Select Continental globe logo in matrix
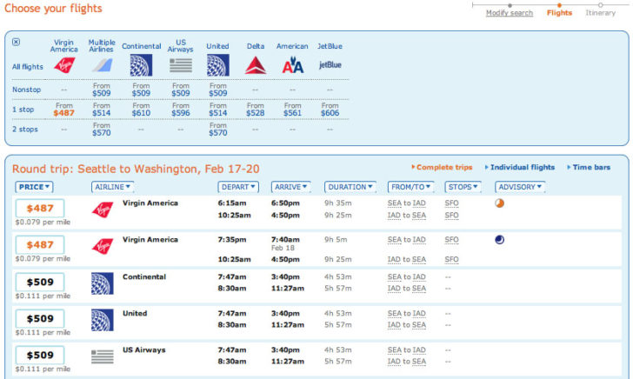Image resolution: width=633 pixels, height=379 pixels. [x=141, y=65]
